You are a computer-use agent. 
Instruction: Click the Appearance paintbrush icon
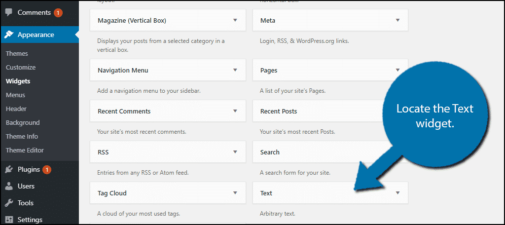pyautogui.click(x=9, y=35)
